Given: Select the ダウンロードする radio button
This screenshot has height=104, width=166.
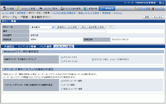Looking at the screenshot, I should pyautogui.click(x=62, y=58).
